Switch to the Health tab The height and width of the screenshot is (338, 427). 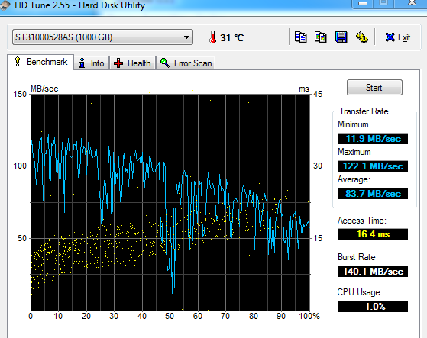[x=133, y=63]
